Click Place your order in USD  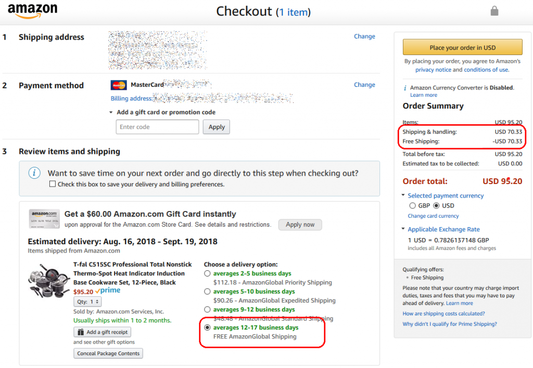coord(462,47)
